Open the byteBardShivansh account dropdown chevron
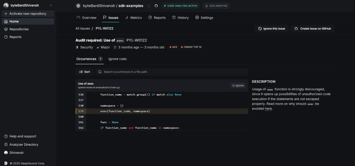Image resolution: width=355 pixels, height=166 pixels. (51, 6)
